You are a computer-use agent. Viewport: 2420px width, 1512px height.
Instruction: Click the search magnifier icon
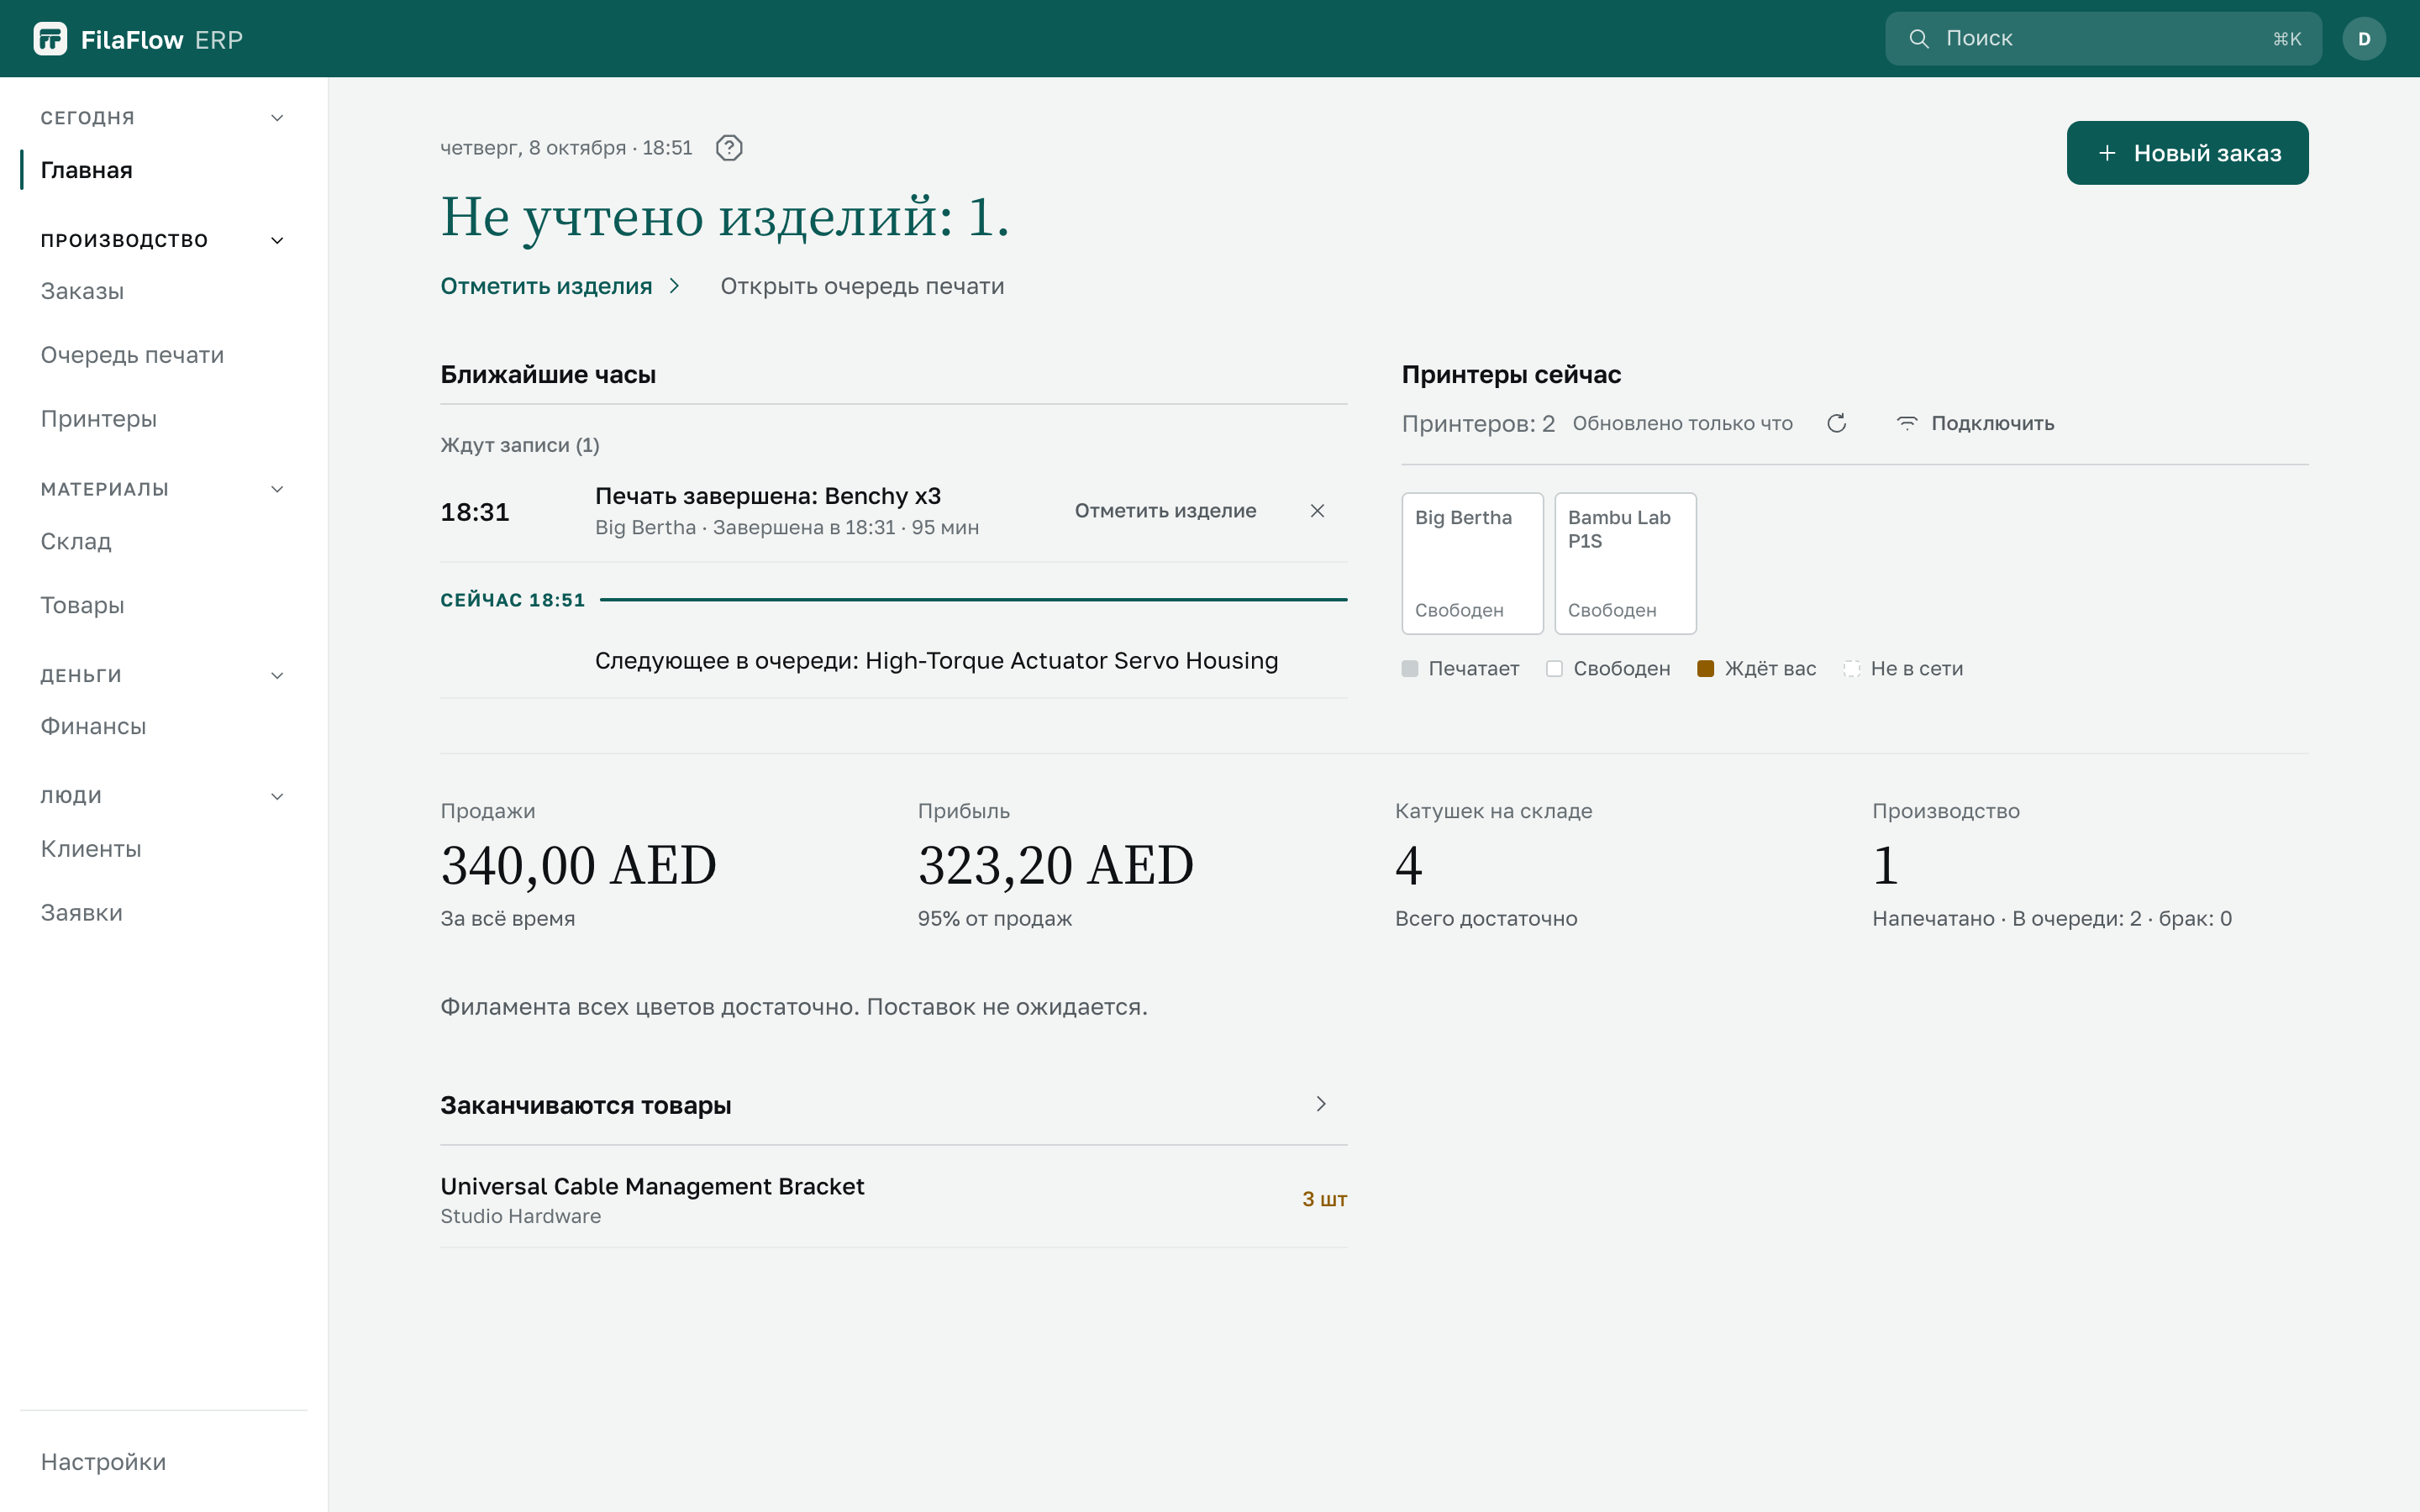1918,39
